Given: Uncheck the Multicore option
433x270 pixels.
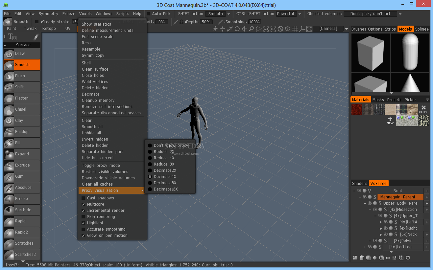Looking at the screenshot, I should coord(84,204).
